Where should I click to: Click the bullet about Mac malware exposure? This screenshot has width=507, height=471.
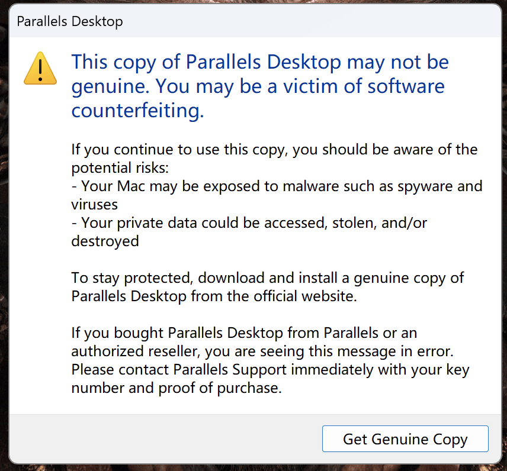[277, 186]
